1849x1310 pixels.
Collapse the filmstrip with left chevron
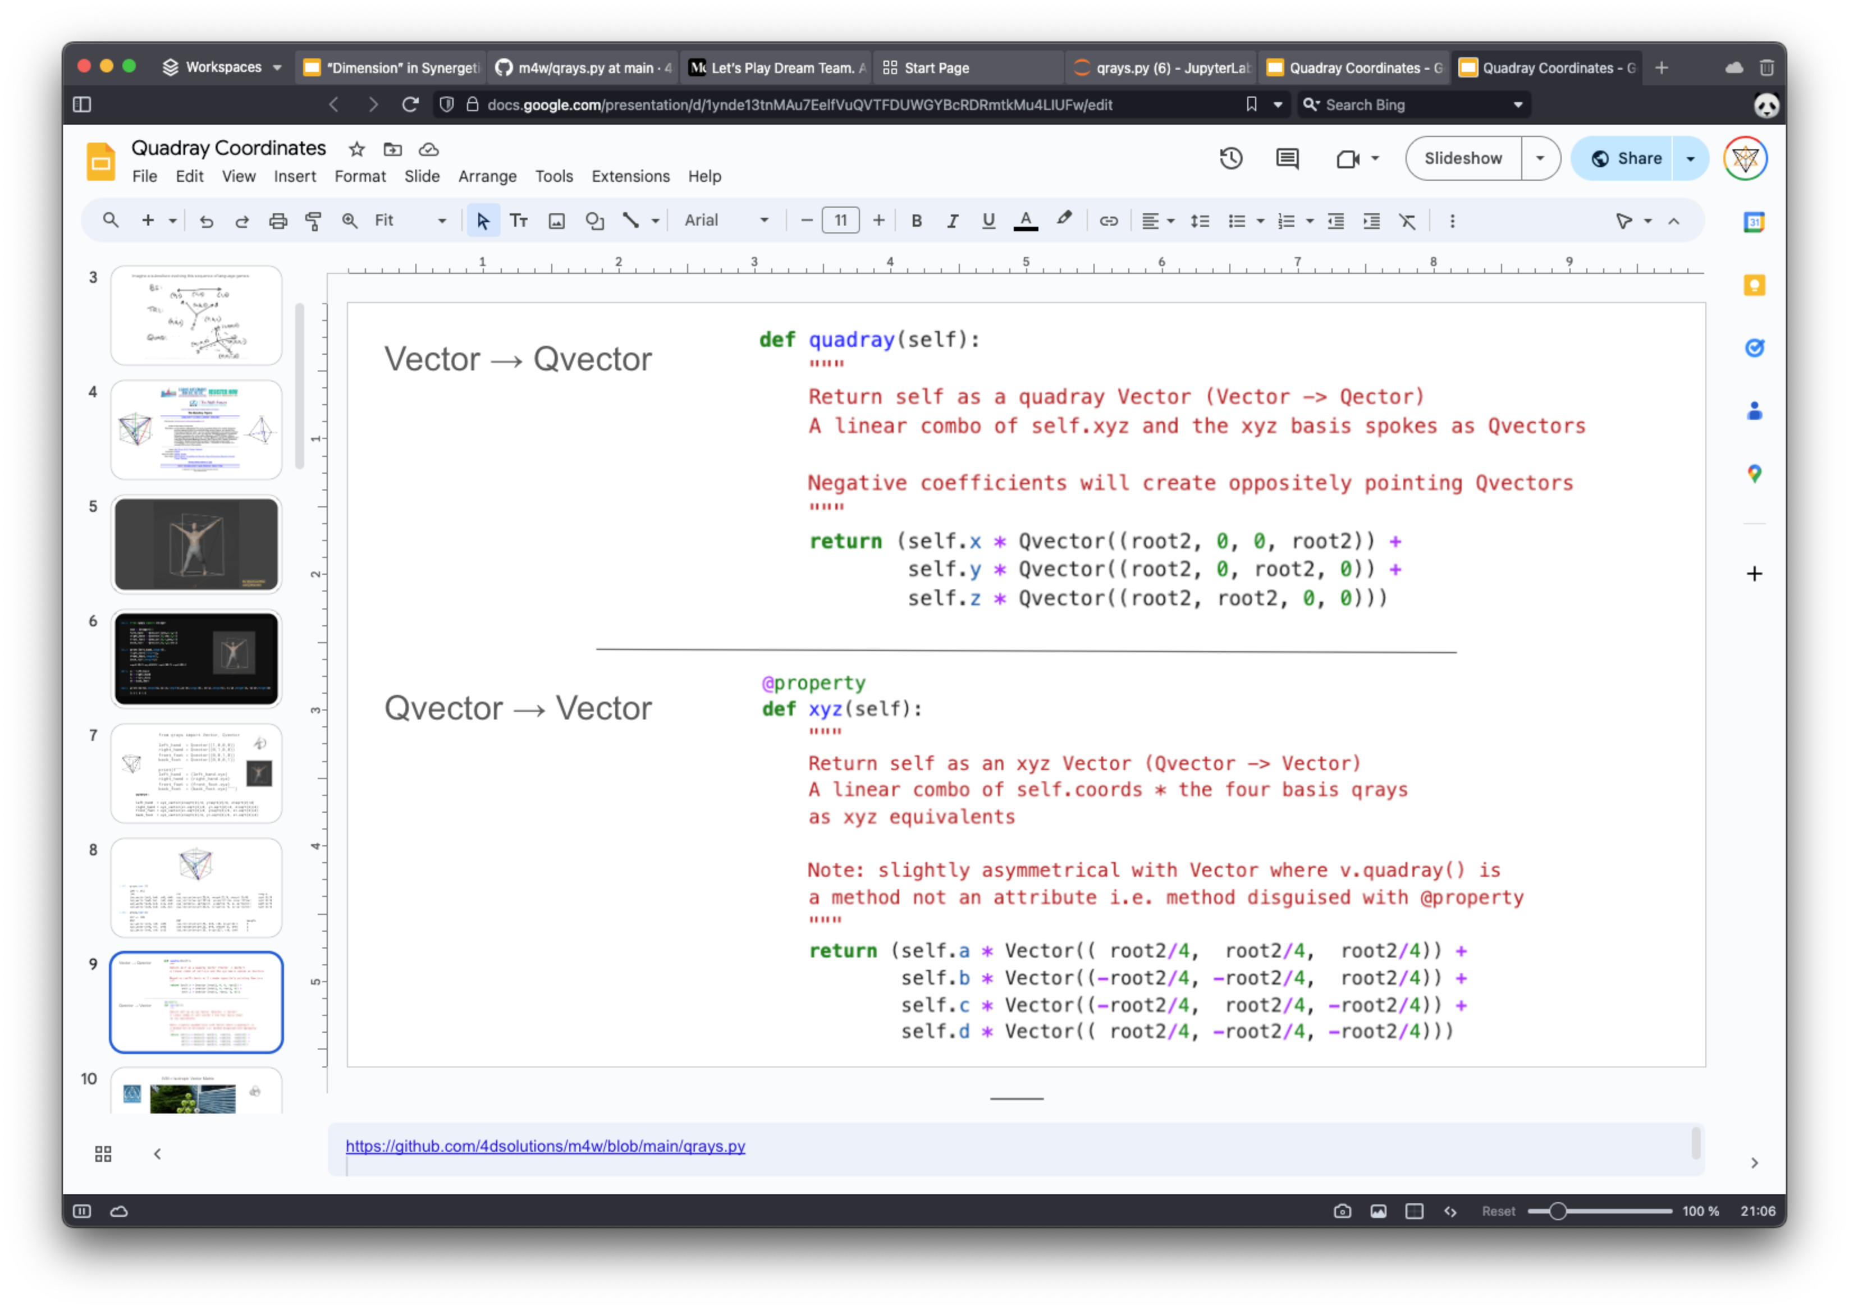pos(157,1153)
